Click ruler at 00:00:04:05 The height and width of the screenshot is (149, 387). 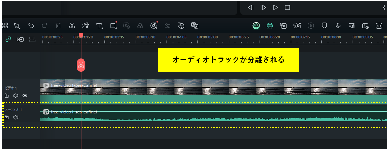pos(176,37)
